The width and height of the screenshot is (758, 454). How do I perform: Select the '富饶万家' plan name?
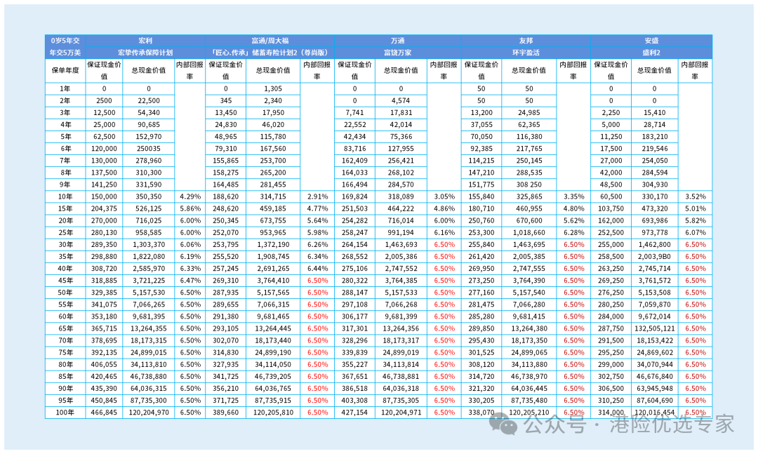tap(398, 53)
